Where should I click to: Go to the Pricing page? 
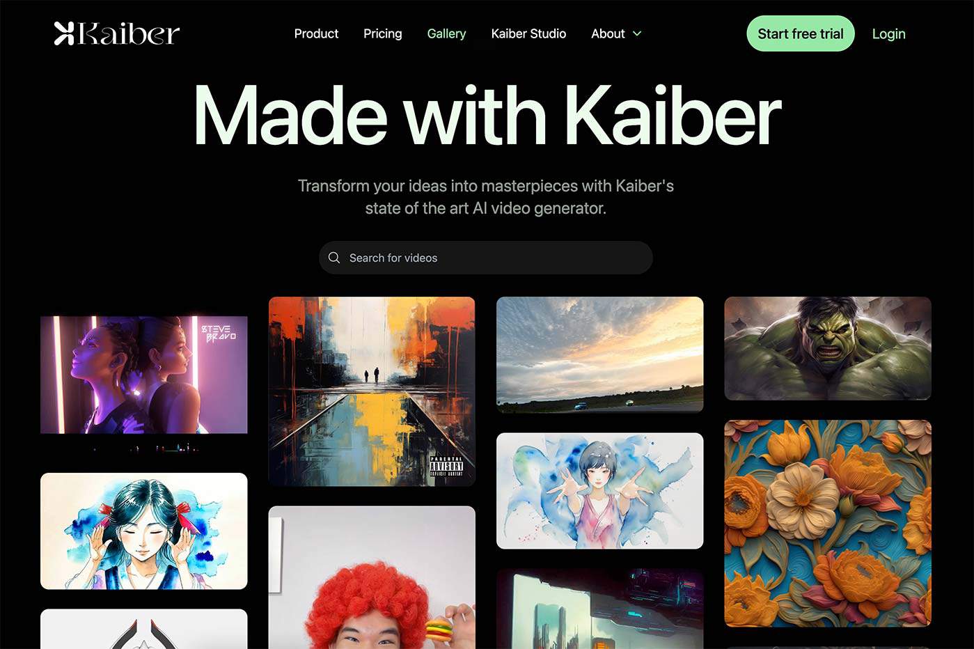pyautogui.click(x=383, y=33)
